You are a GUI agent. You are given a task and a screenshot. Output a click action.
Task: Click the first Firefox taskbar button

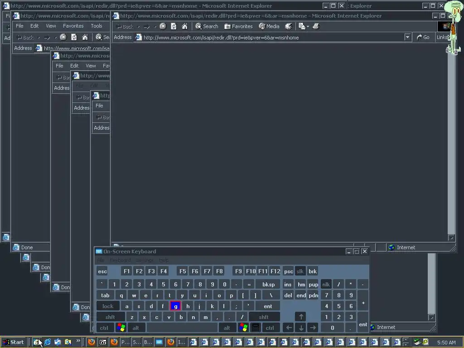point(91,342)
